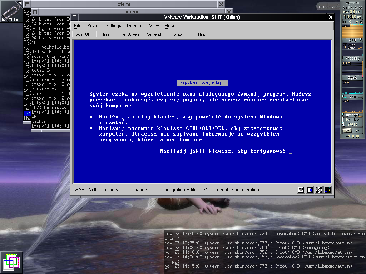This screenshot has width=366, height=274.
Task: Expand the View menu
Action: point(154,26)
